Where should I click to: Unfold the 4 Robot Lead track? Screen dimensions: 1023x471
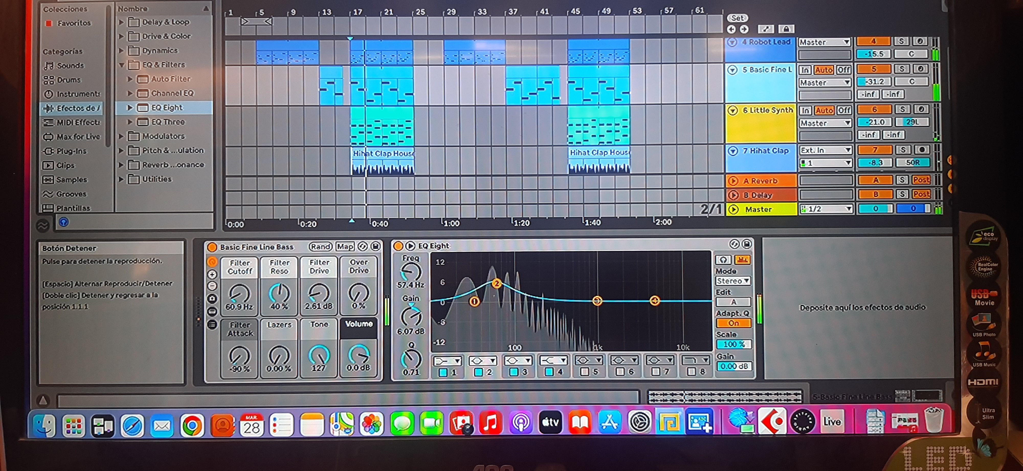732,42
